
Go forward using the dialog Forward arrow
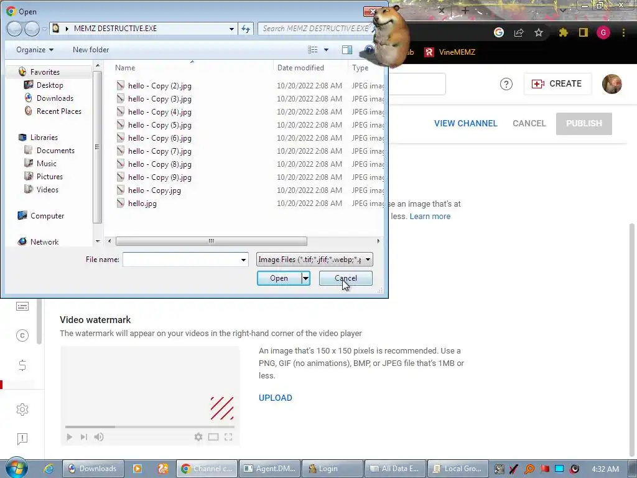click(32, 29)
